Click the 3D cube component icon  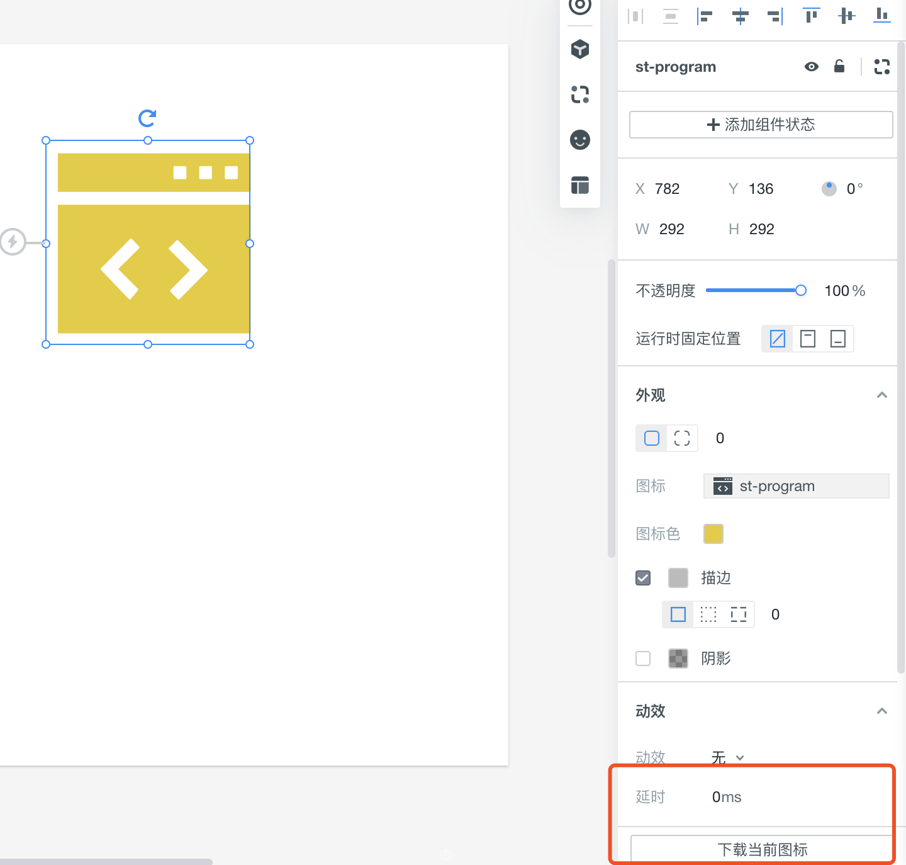[579, 49]
